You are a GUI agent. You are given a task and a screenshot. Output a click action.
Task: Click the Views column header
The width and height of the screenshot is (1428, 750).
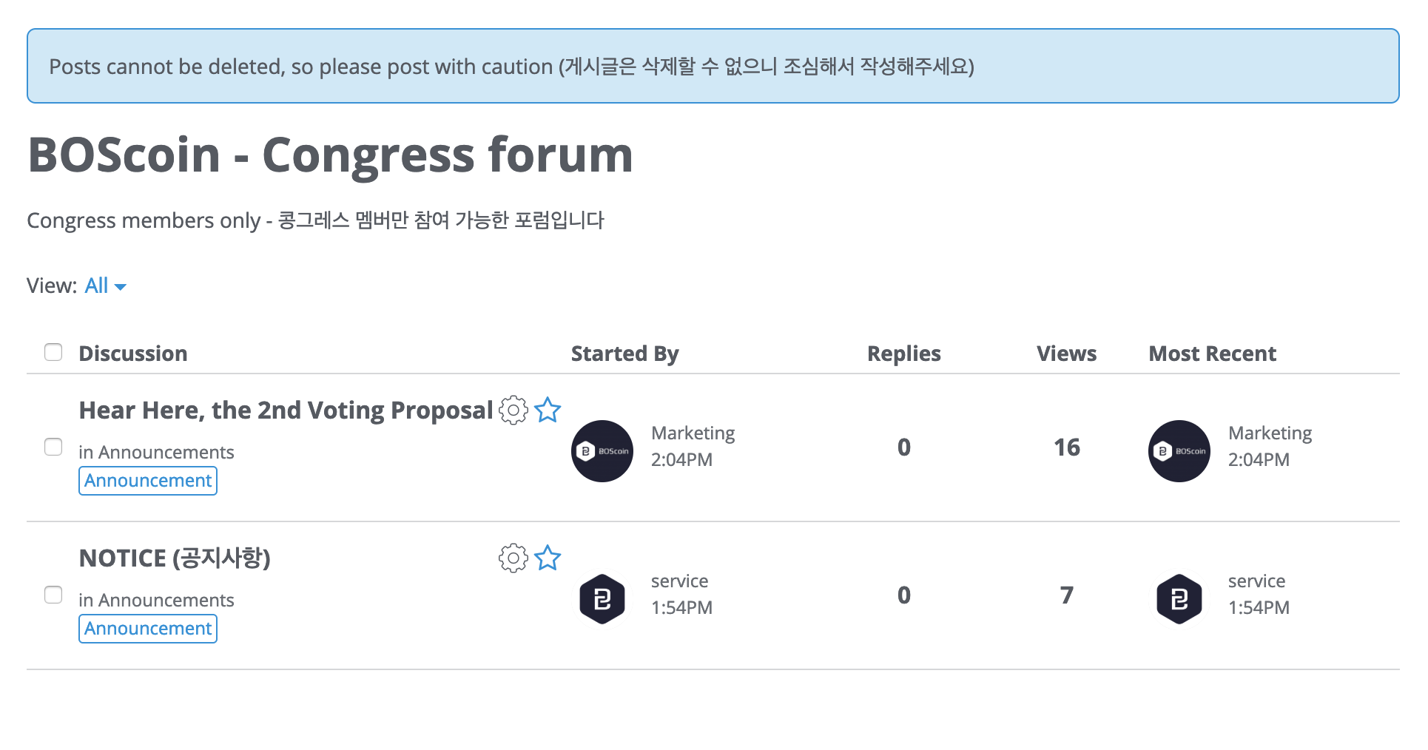pos(1066,354)
